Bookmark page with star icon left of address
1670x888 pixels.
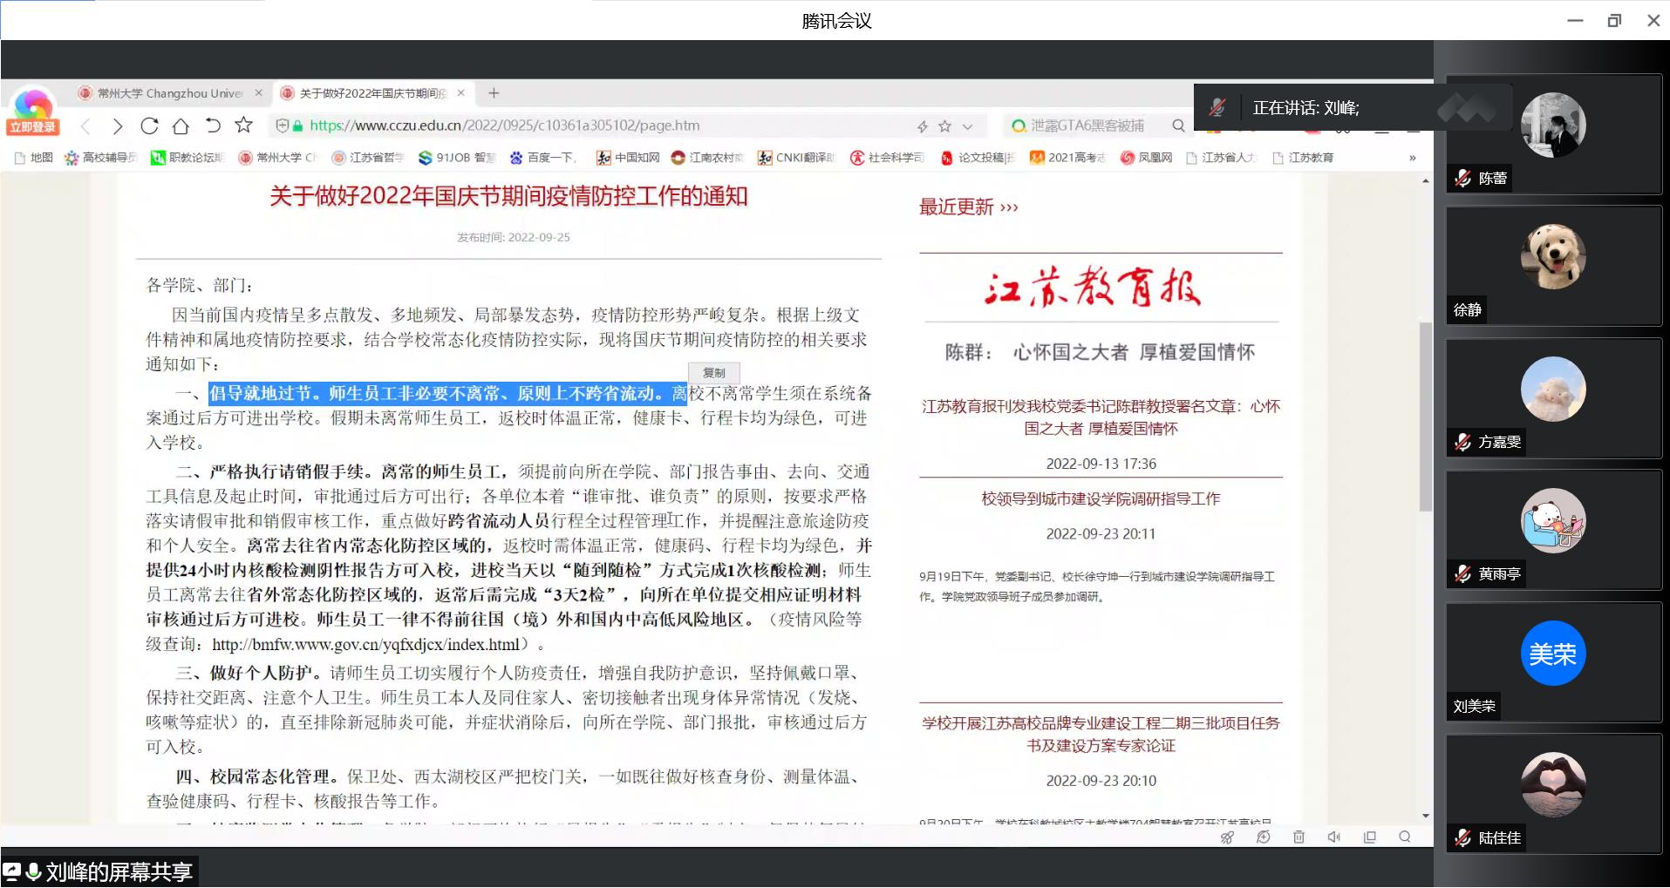[x=243, y=125]
